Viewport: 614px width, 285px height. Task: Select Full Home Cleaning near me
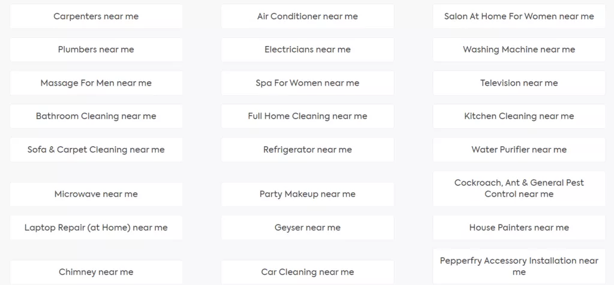tap(308, 116)
